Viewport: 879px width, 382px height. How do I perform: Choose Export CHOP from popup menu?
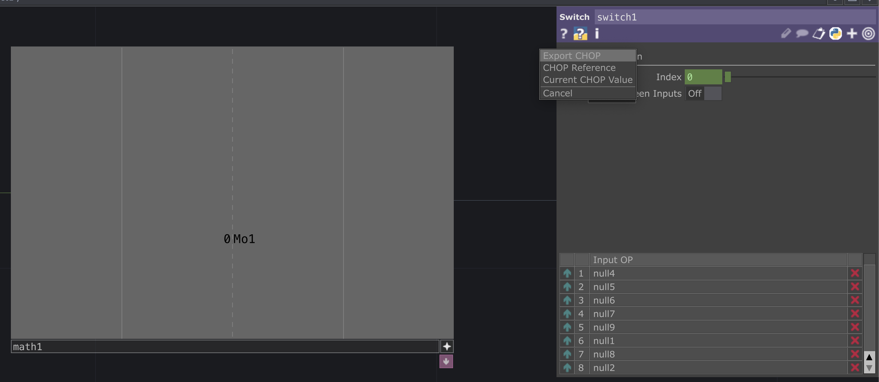(588, 56)
